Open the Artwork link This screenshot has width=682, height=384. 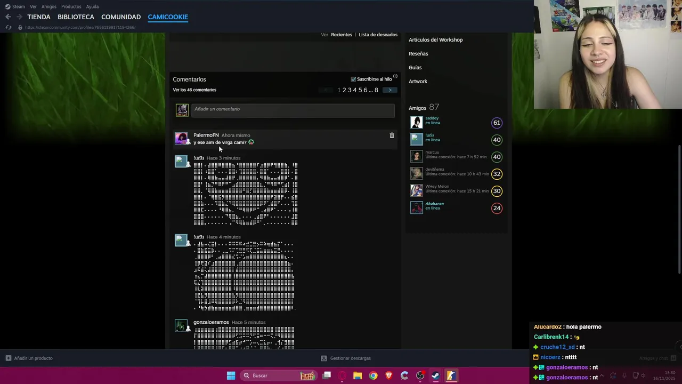coord(418,82)
